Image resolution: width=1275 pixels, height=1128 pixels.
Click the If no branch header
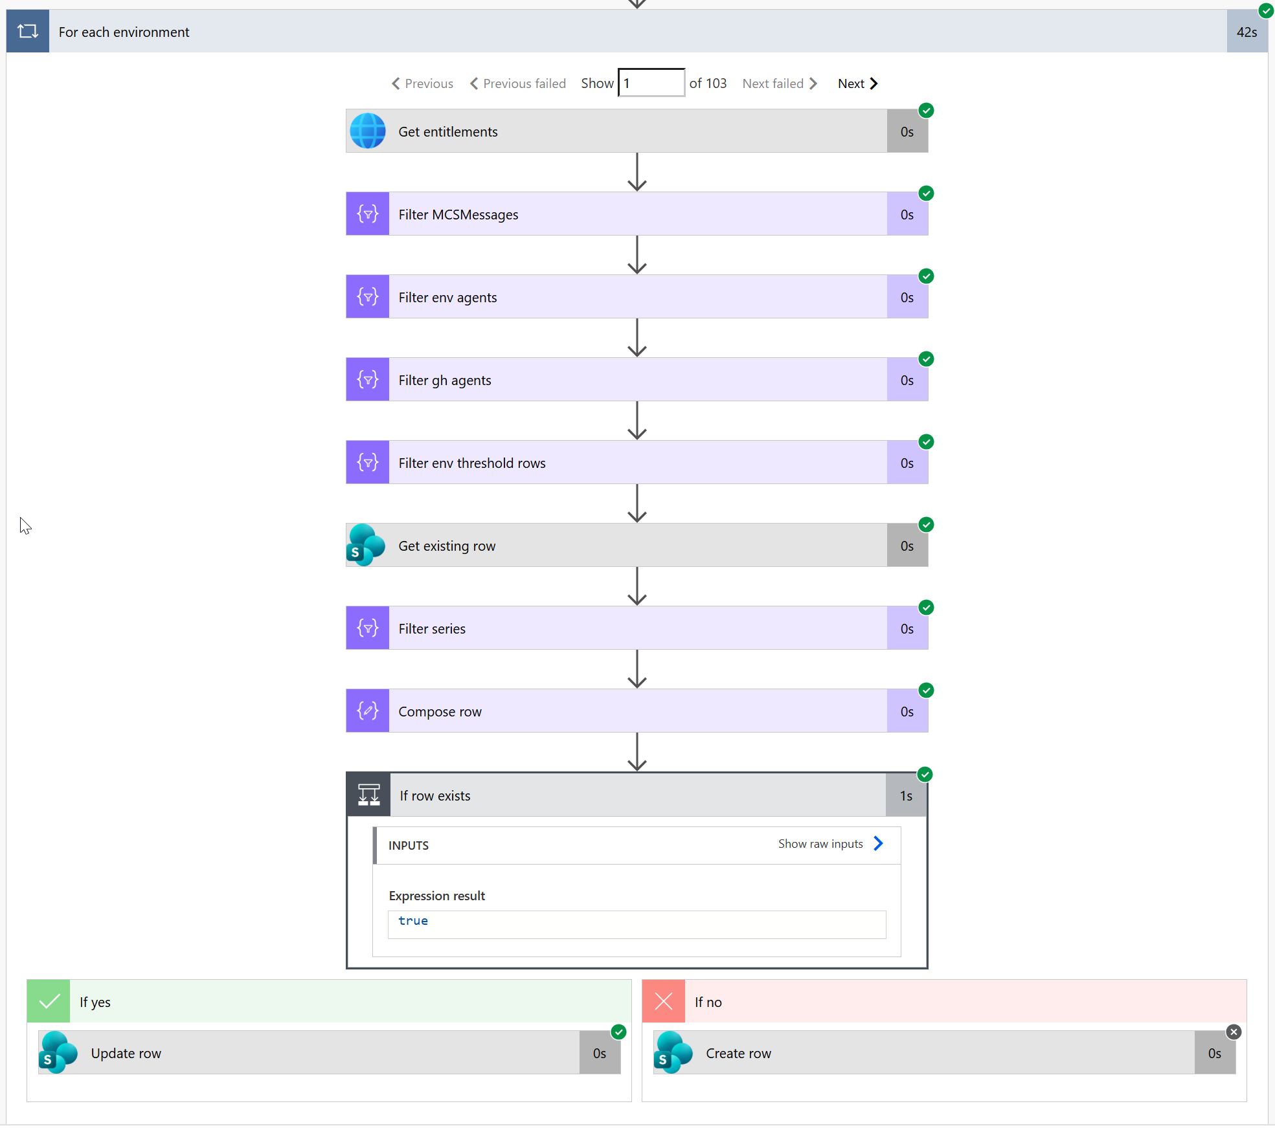pyautogui.click(x=944, y=1002)
